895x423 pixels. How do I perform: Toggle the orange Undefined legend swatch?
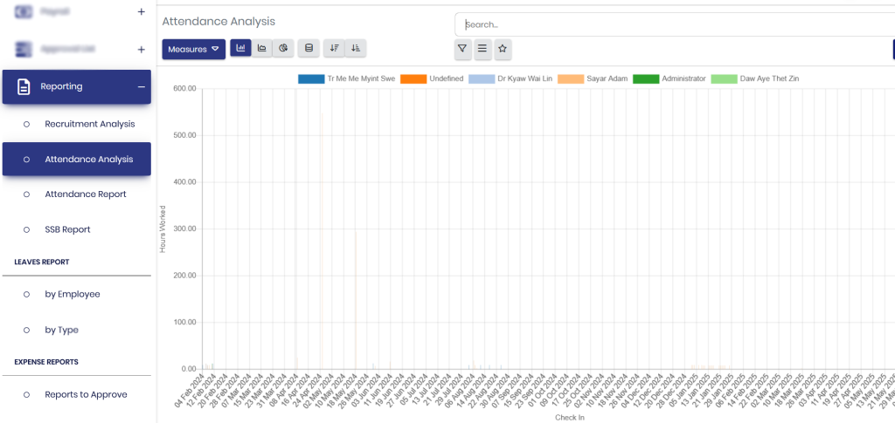point(413,78)
